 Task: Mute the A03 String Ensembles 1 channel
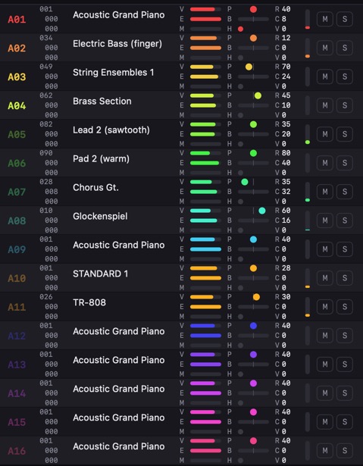point(324,77)
